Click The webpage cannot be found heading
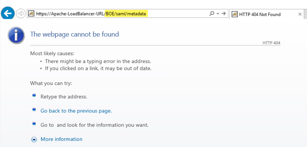Viewport: 307px width, 147px height. coord(74,34)
